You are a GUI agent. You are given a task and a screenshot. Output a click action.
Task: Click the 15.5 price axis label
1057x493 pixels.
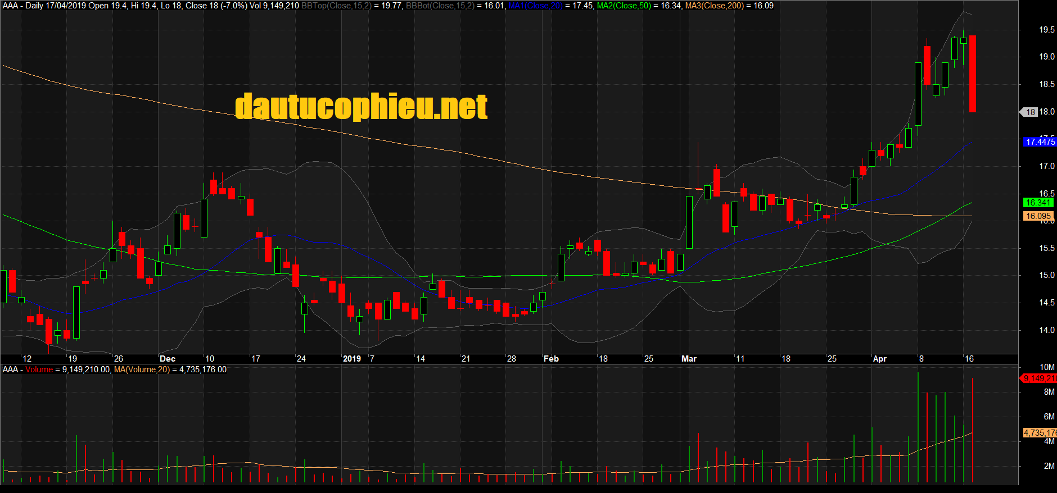tap(1047, 248)
